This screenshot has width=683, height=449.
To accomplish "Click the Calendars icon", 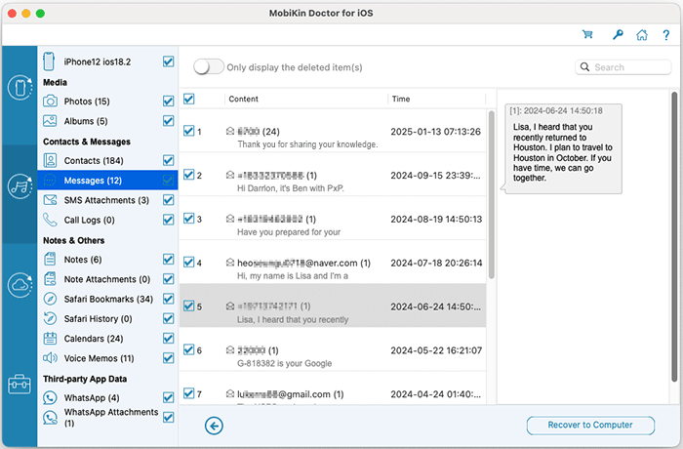I will pos(50,339).
